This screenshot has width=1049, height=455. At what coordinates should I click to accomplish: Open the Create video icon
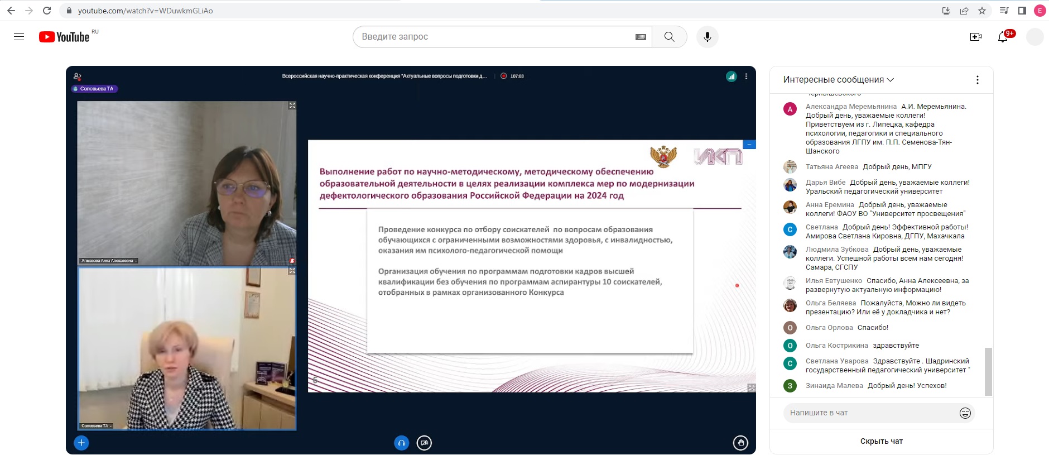tap(975, 37)
